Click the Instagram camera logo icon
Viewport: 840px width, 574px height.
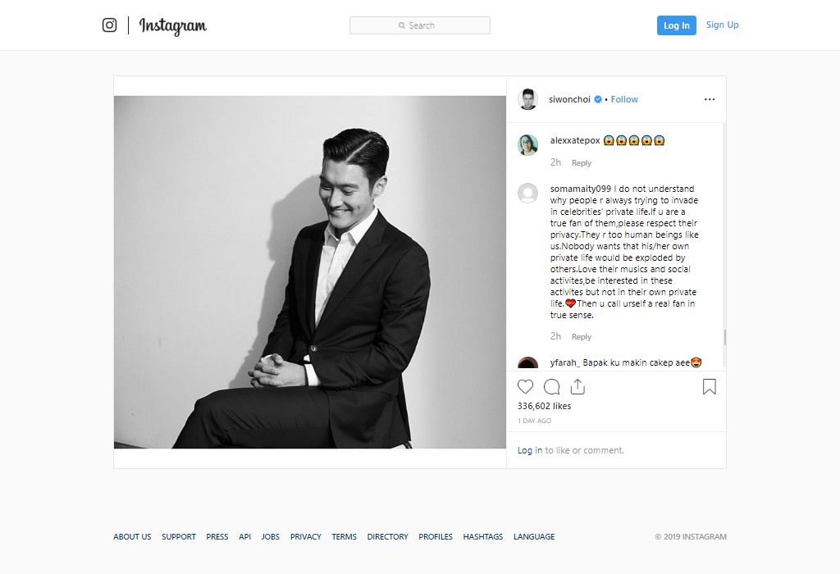point(109,25)
